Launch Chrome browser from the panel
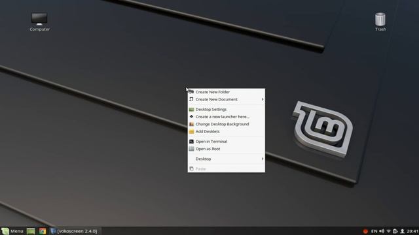Viewport: 419px width, 235px height. [43, 231]
